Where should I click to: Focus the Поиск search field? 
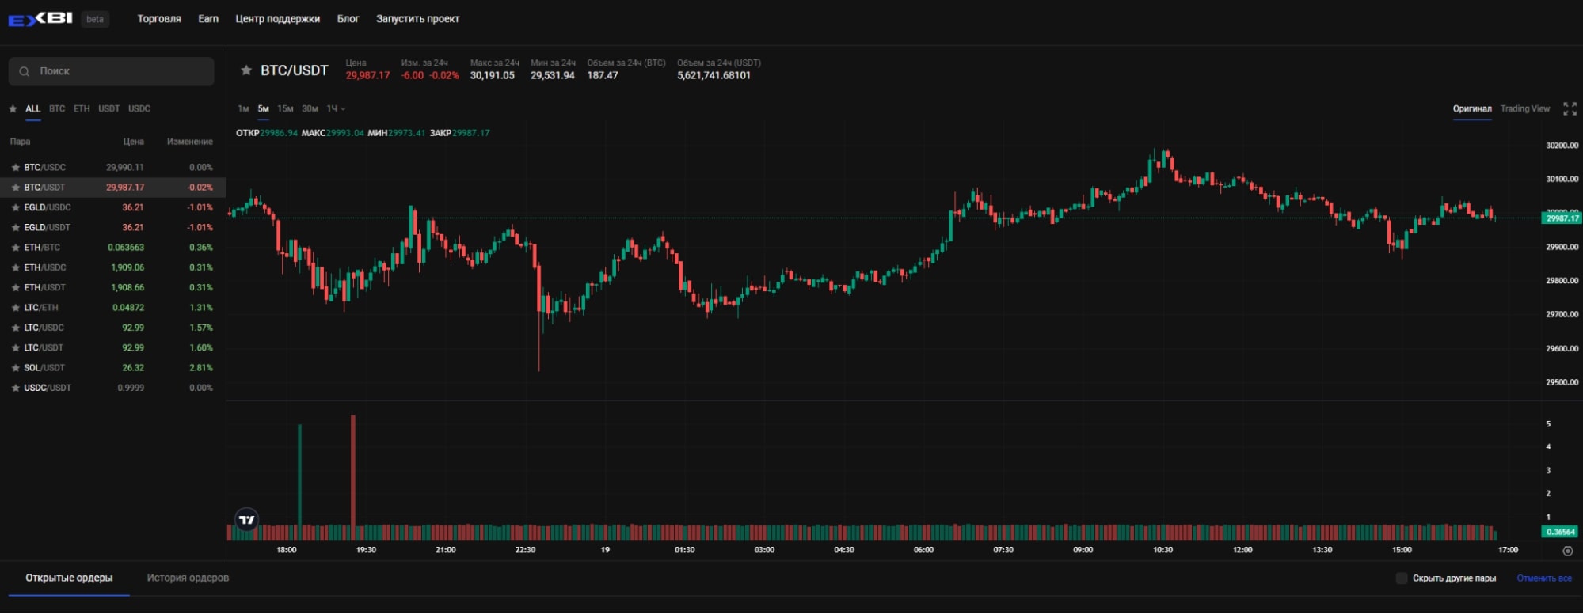(112, 71)
